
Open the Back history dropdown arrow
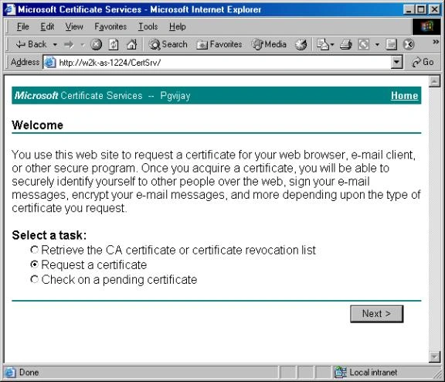(55, 45)
